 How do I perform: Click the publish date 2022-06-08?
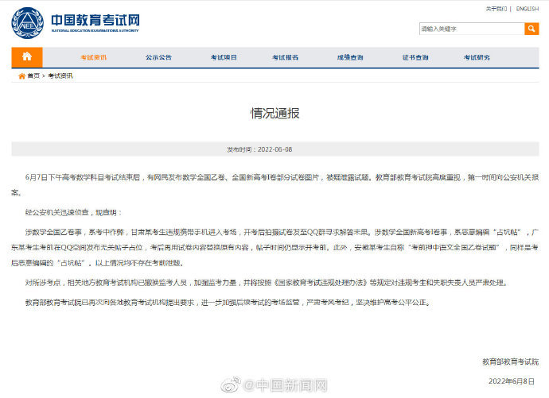tap(274, 149)
